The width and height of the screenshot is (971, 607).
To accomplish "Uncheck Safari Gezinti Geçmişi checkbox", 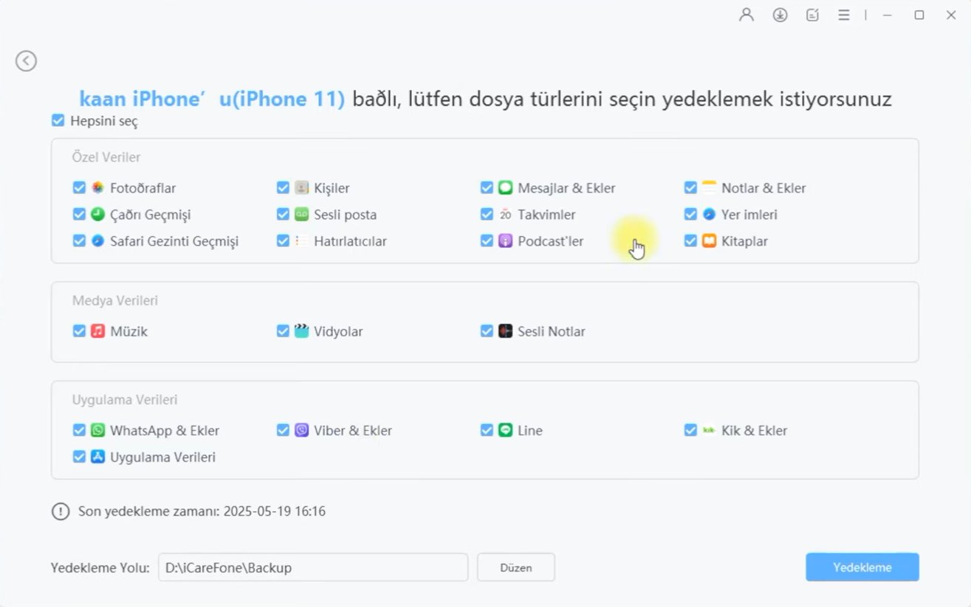I will coord(79,241).
